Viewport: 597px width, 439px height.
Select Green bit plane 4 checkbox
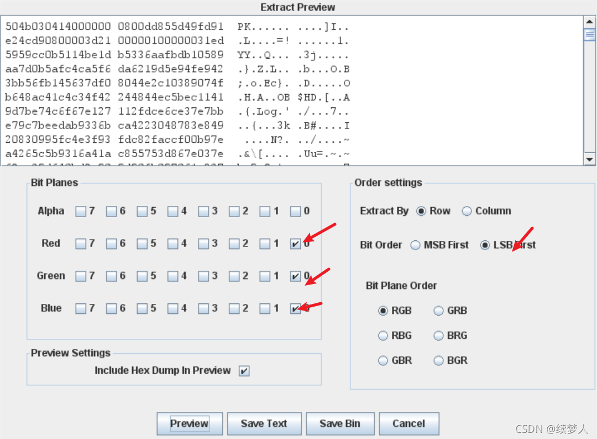pyautogui.click(x=173, y=276)
